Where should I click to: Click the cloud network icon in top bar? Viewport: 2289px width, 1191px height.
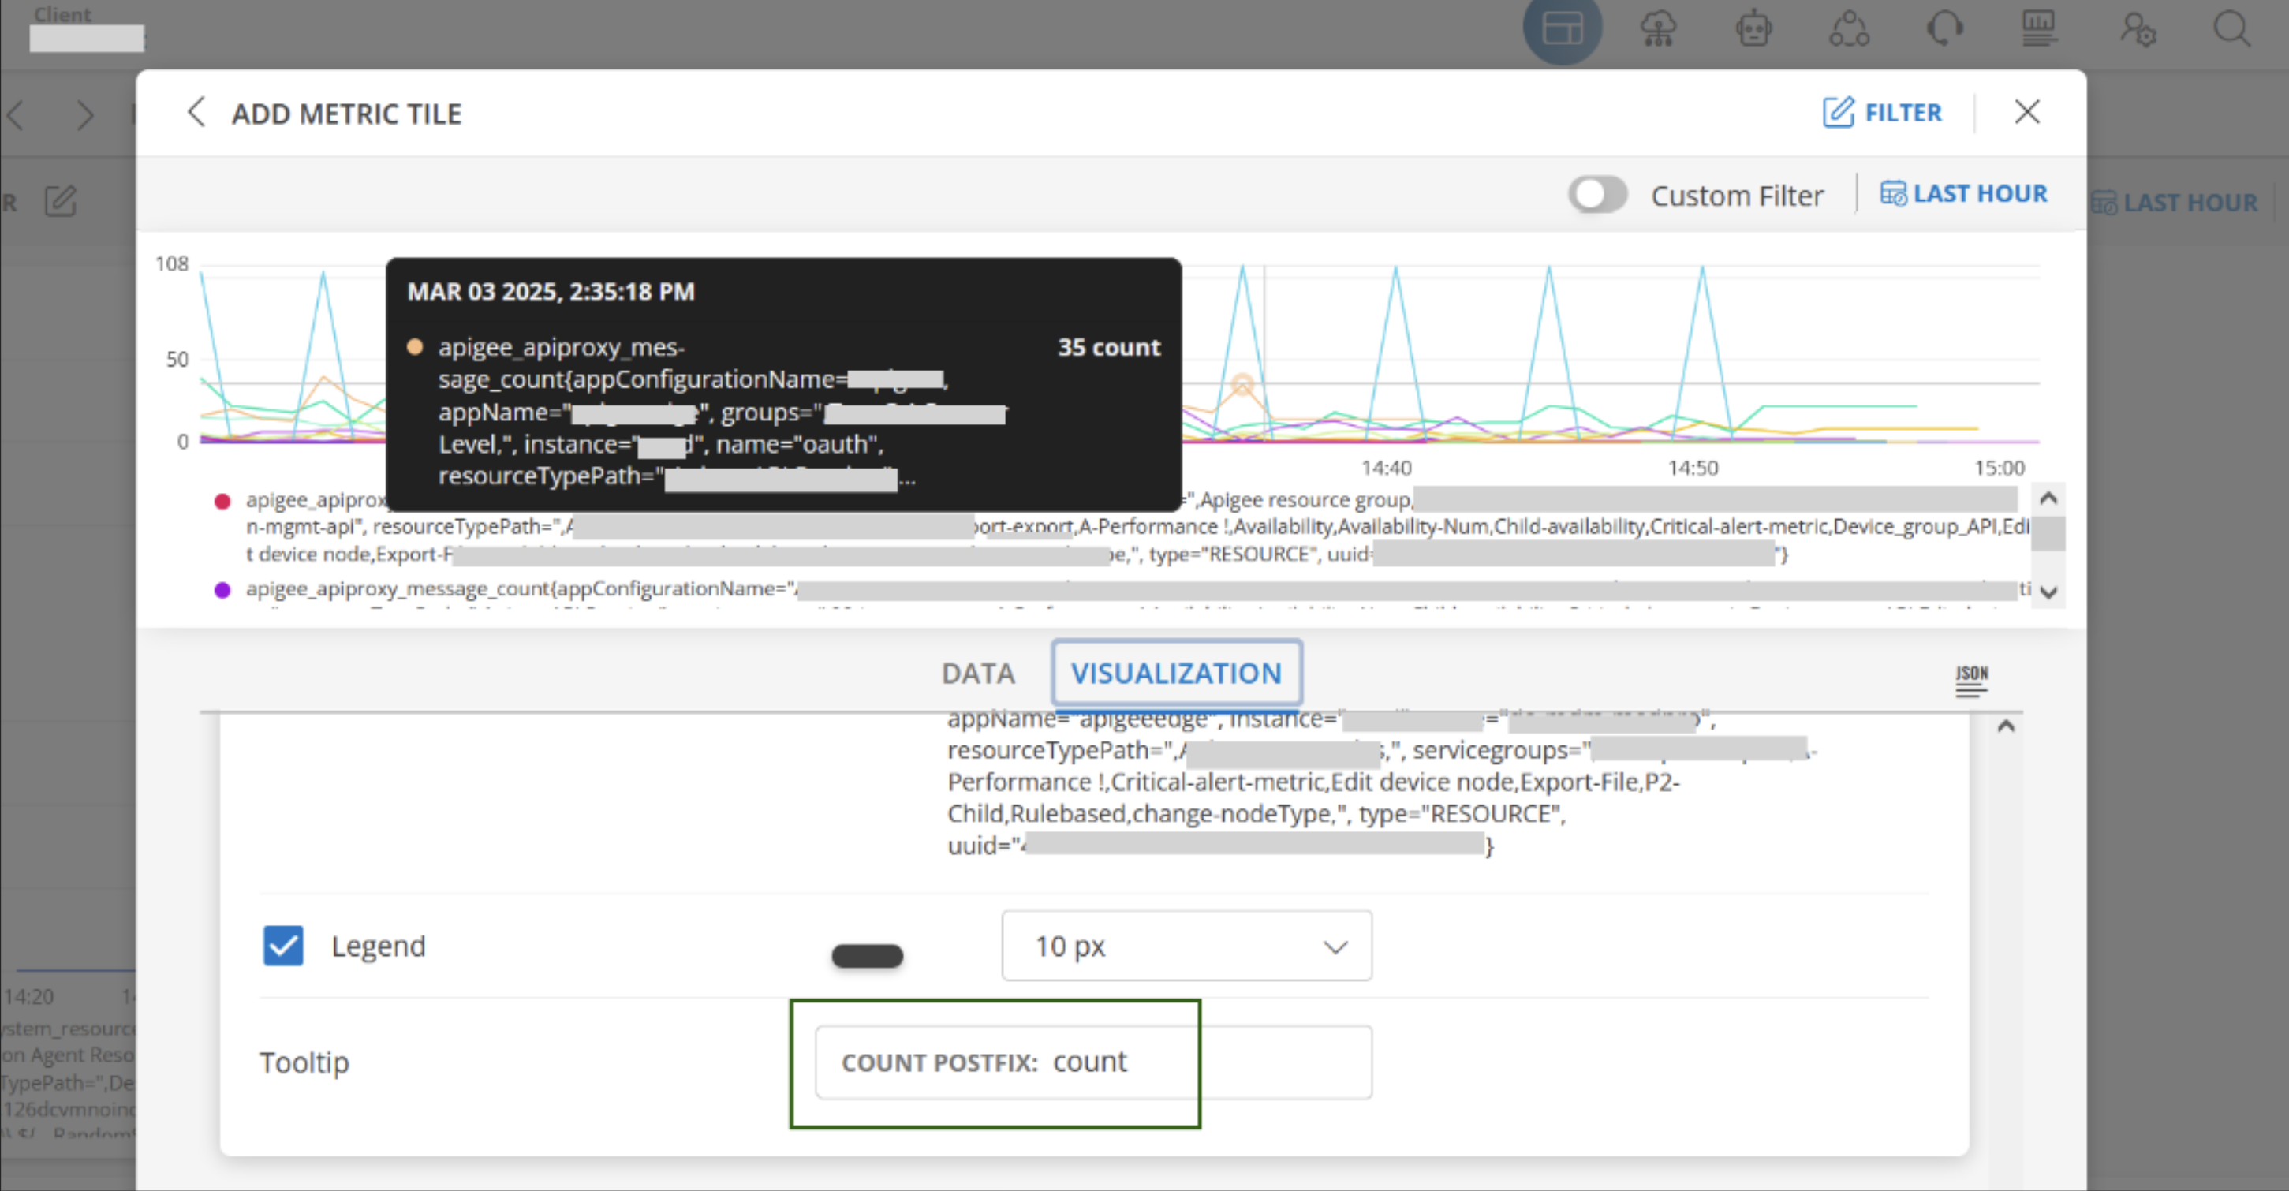1658,29
